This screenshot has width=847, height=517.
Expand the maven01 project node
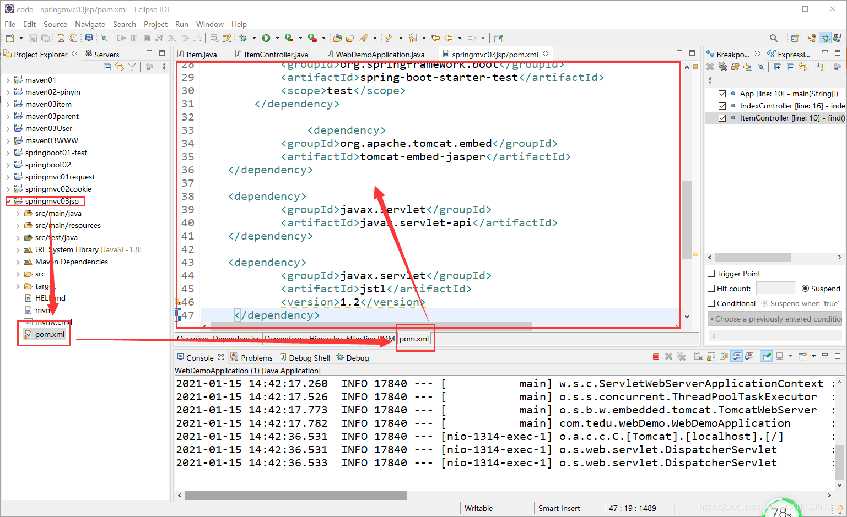(8, 80)
